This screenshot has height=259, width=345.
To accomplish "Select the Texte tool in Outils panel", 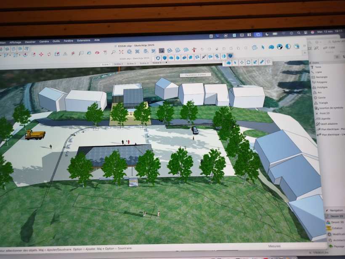I will point(318,67).
